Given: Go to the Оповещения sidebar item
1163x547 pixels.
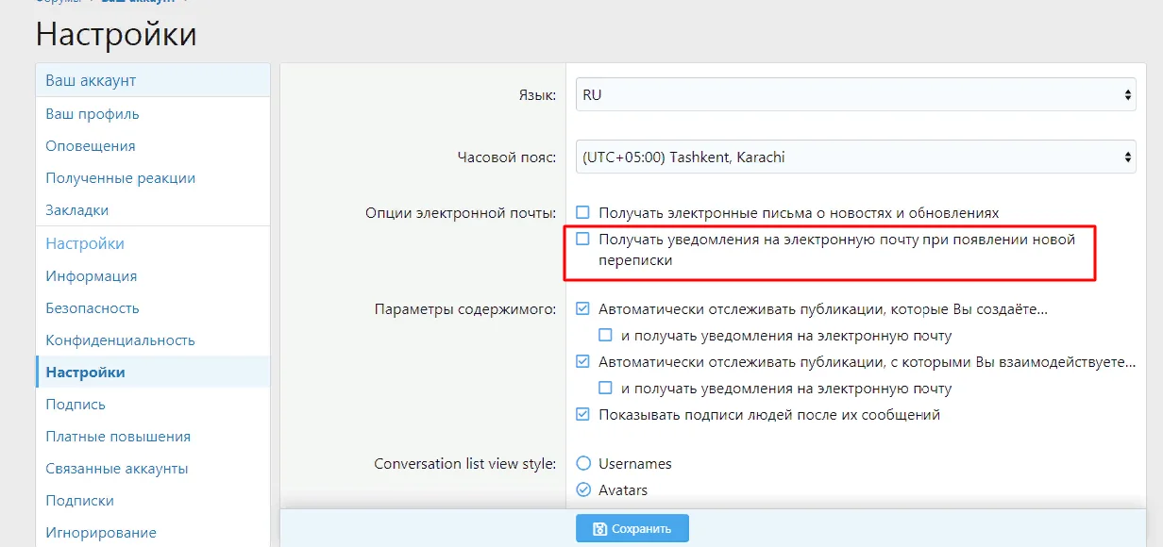Looking at the screenshot, I should [89, 145].
